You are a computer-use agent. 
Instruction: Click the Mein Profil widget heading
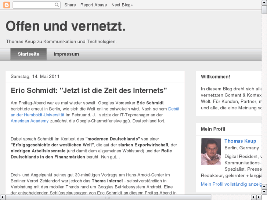[213, 129]
